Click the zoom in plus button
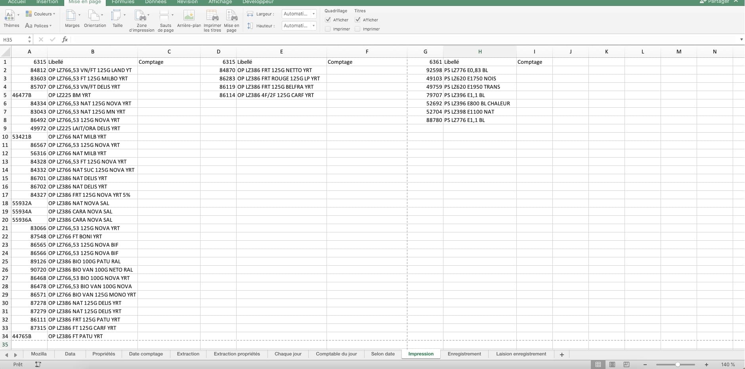This screenshot has width=745, height=369. (x=706, y=364)
